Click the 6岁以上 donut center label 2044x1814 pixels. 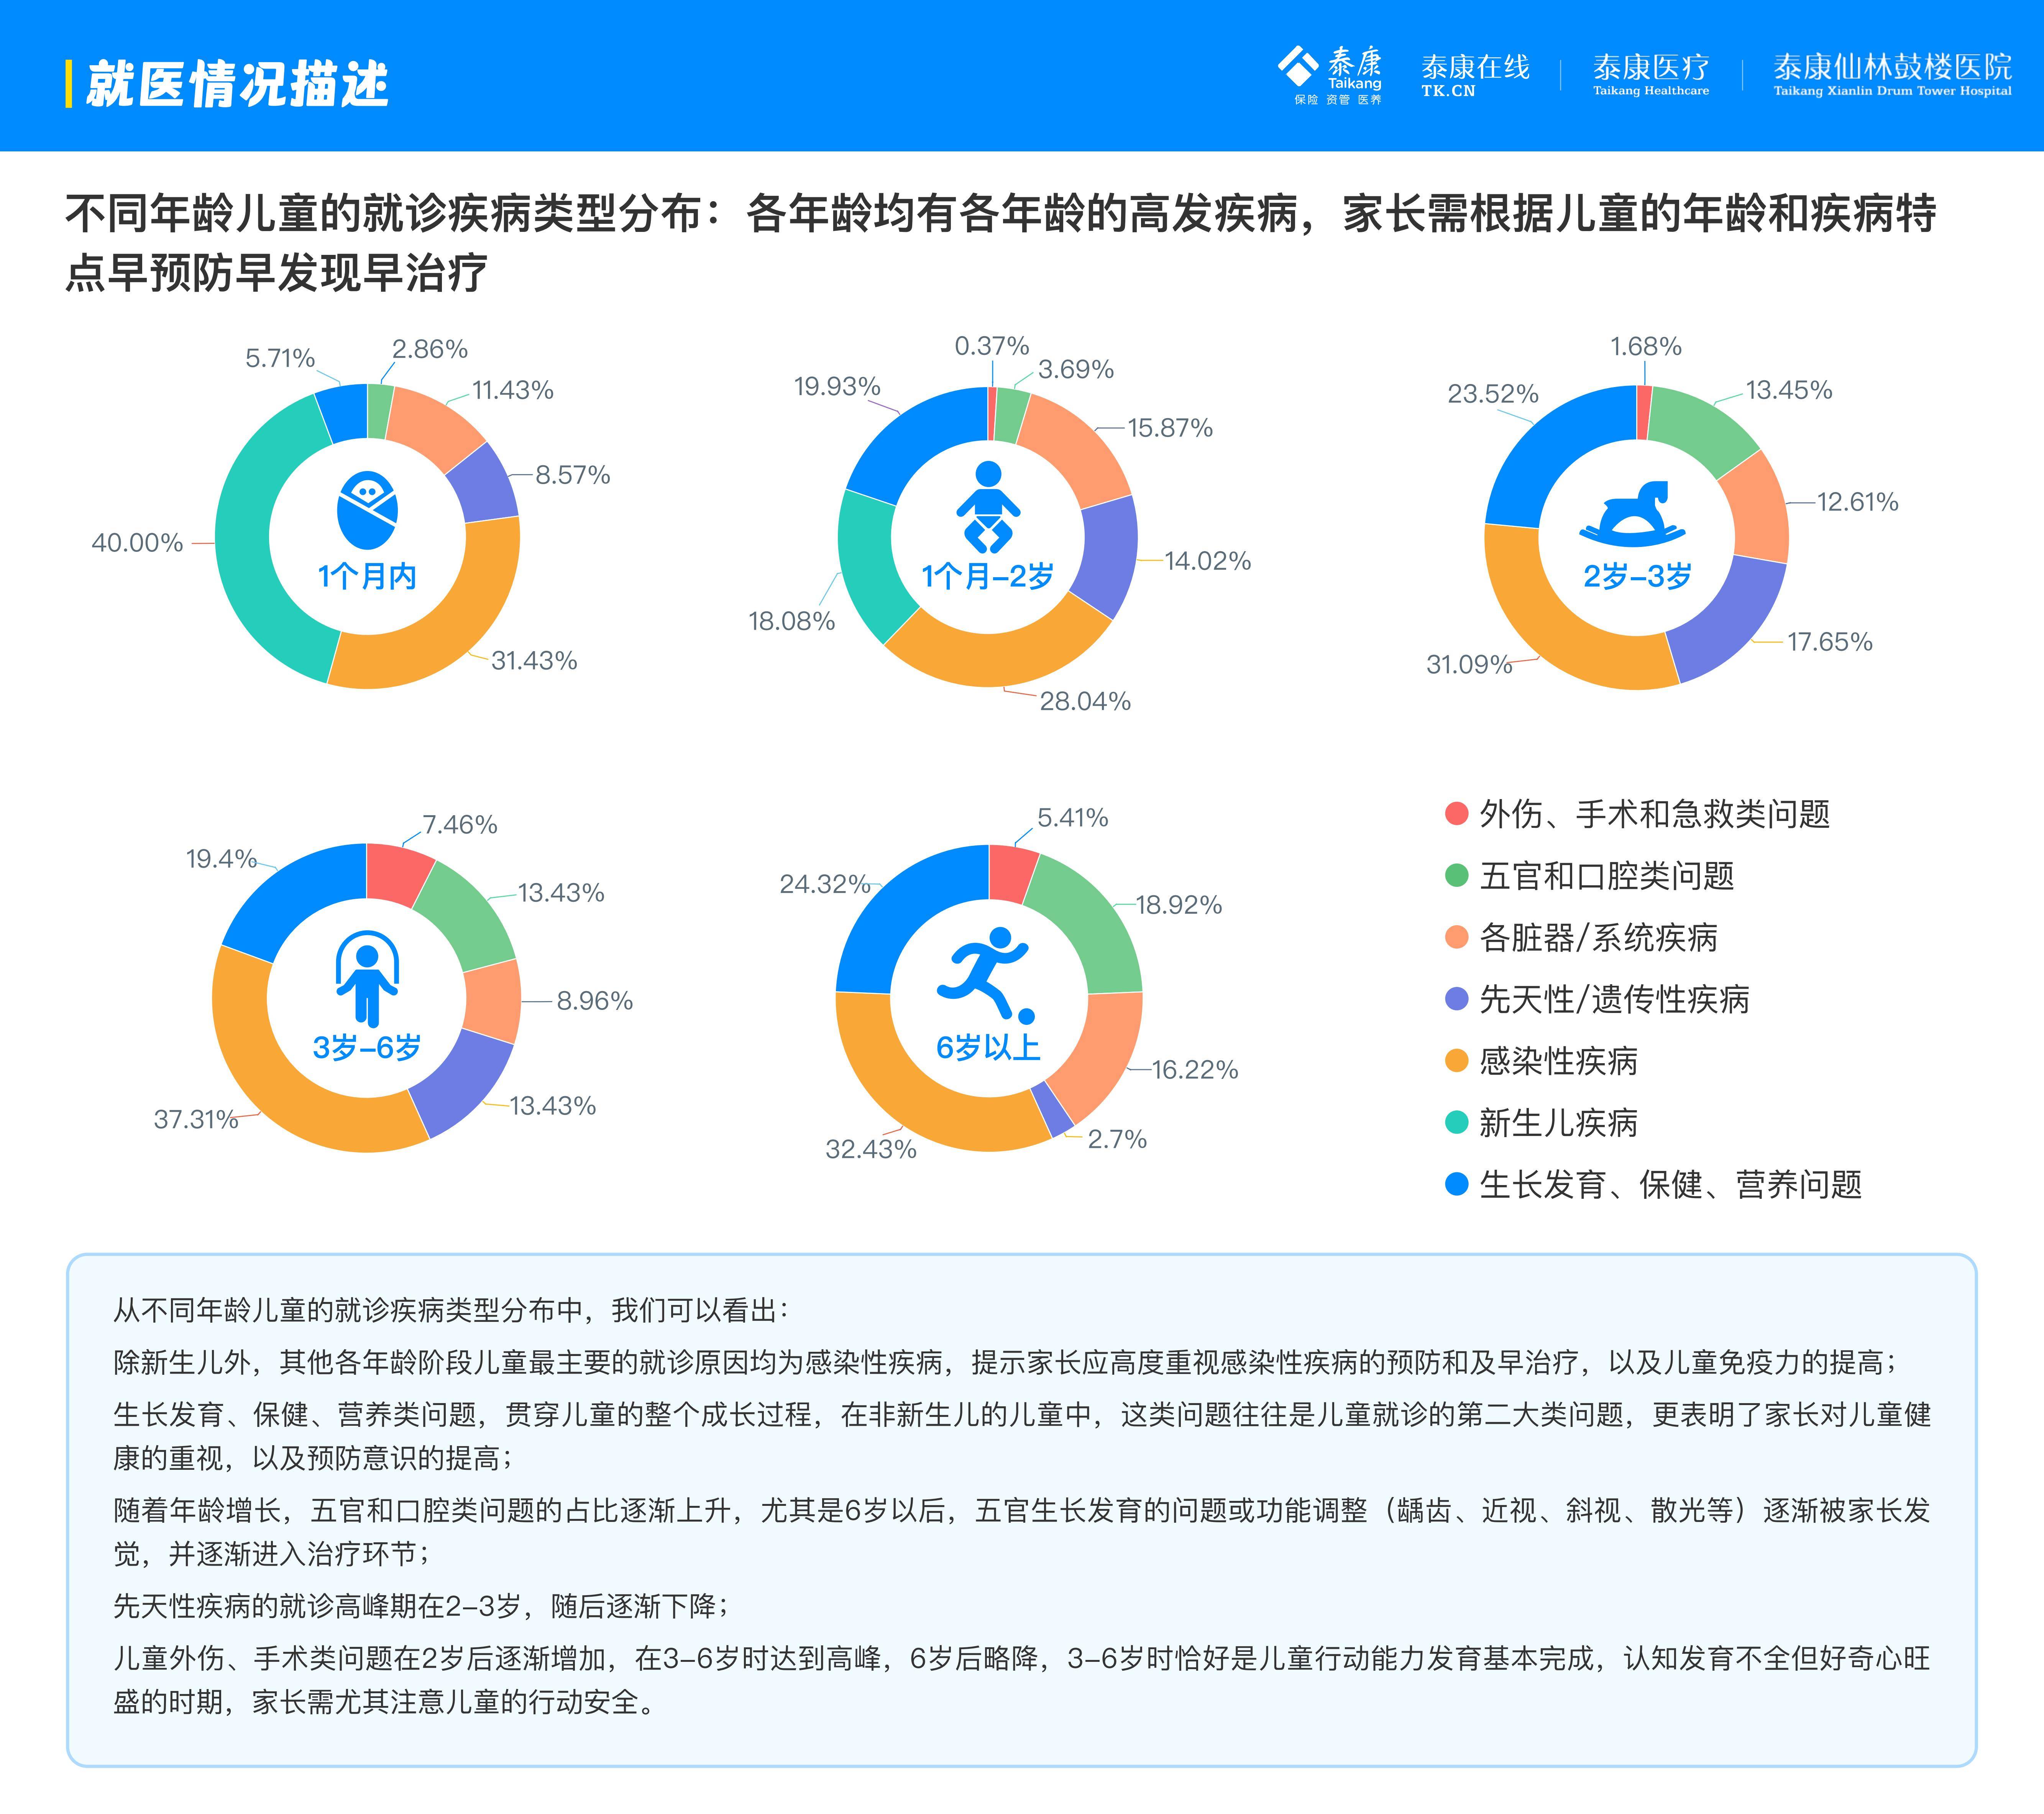(x=988, y=1047)
